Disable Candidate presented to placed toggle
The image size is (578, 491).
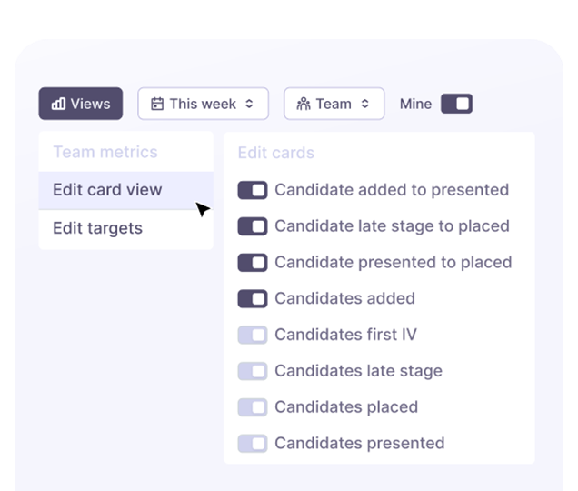[253, 263]
